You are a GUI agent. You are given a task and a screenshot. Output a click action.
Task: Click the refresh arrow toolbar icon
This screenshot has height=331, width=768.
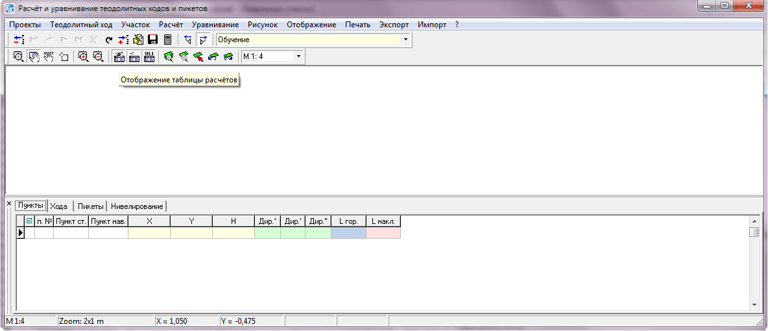coord(109,40)
